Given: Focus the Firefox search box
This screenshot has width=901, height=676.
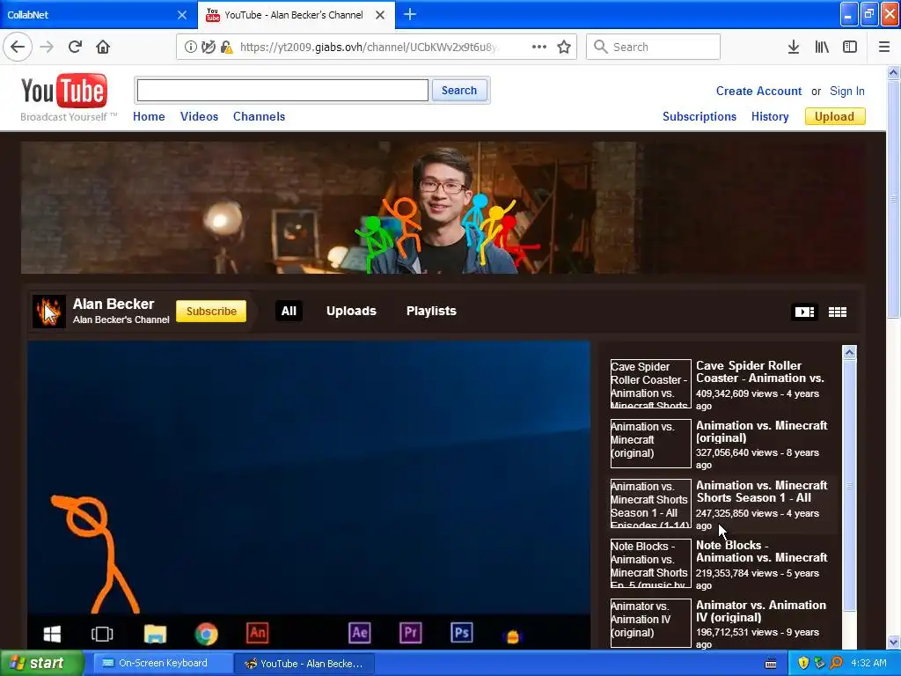Looking at the screenshot, I should click(x=654, y=47).
